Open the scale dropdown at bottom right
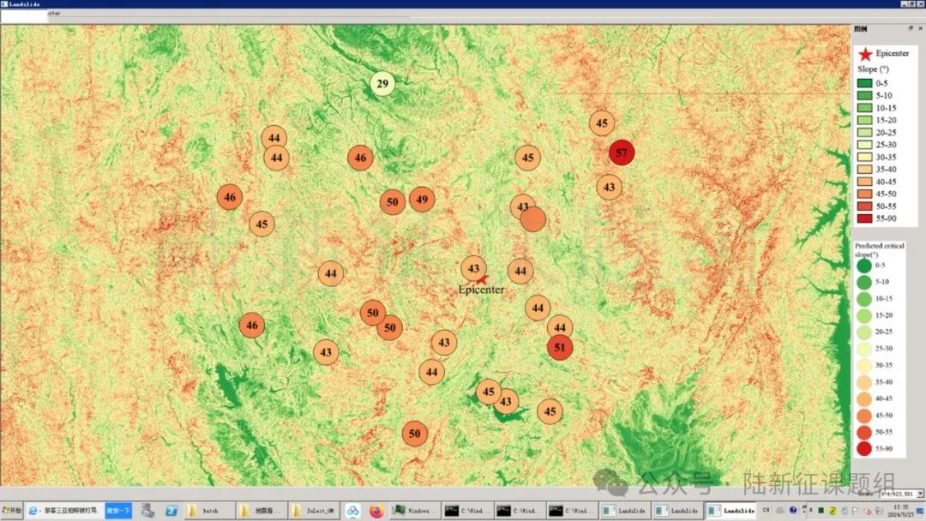This screenshot has width=926, height=521. tap(920, 494)
